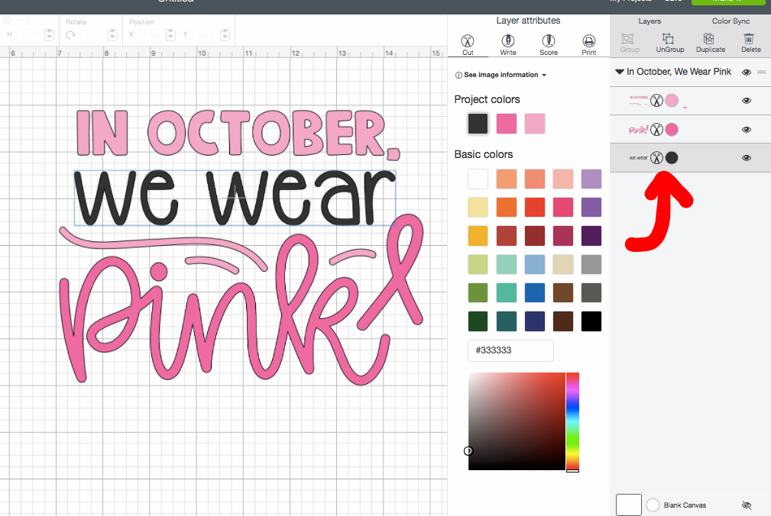
Task: Pick dark gray project color swatch
Action: (478, 123)
